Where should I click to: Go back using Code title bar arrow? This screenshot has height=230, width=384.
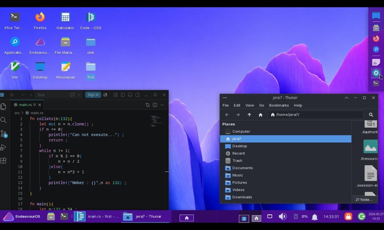coord(23,95)
